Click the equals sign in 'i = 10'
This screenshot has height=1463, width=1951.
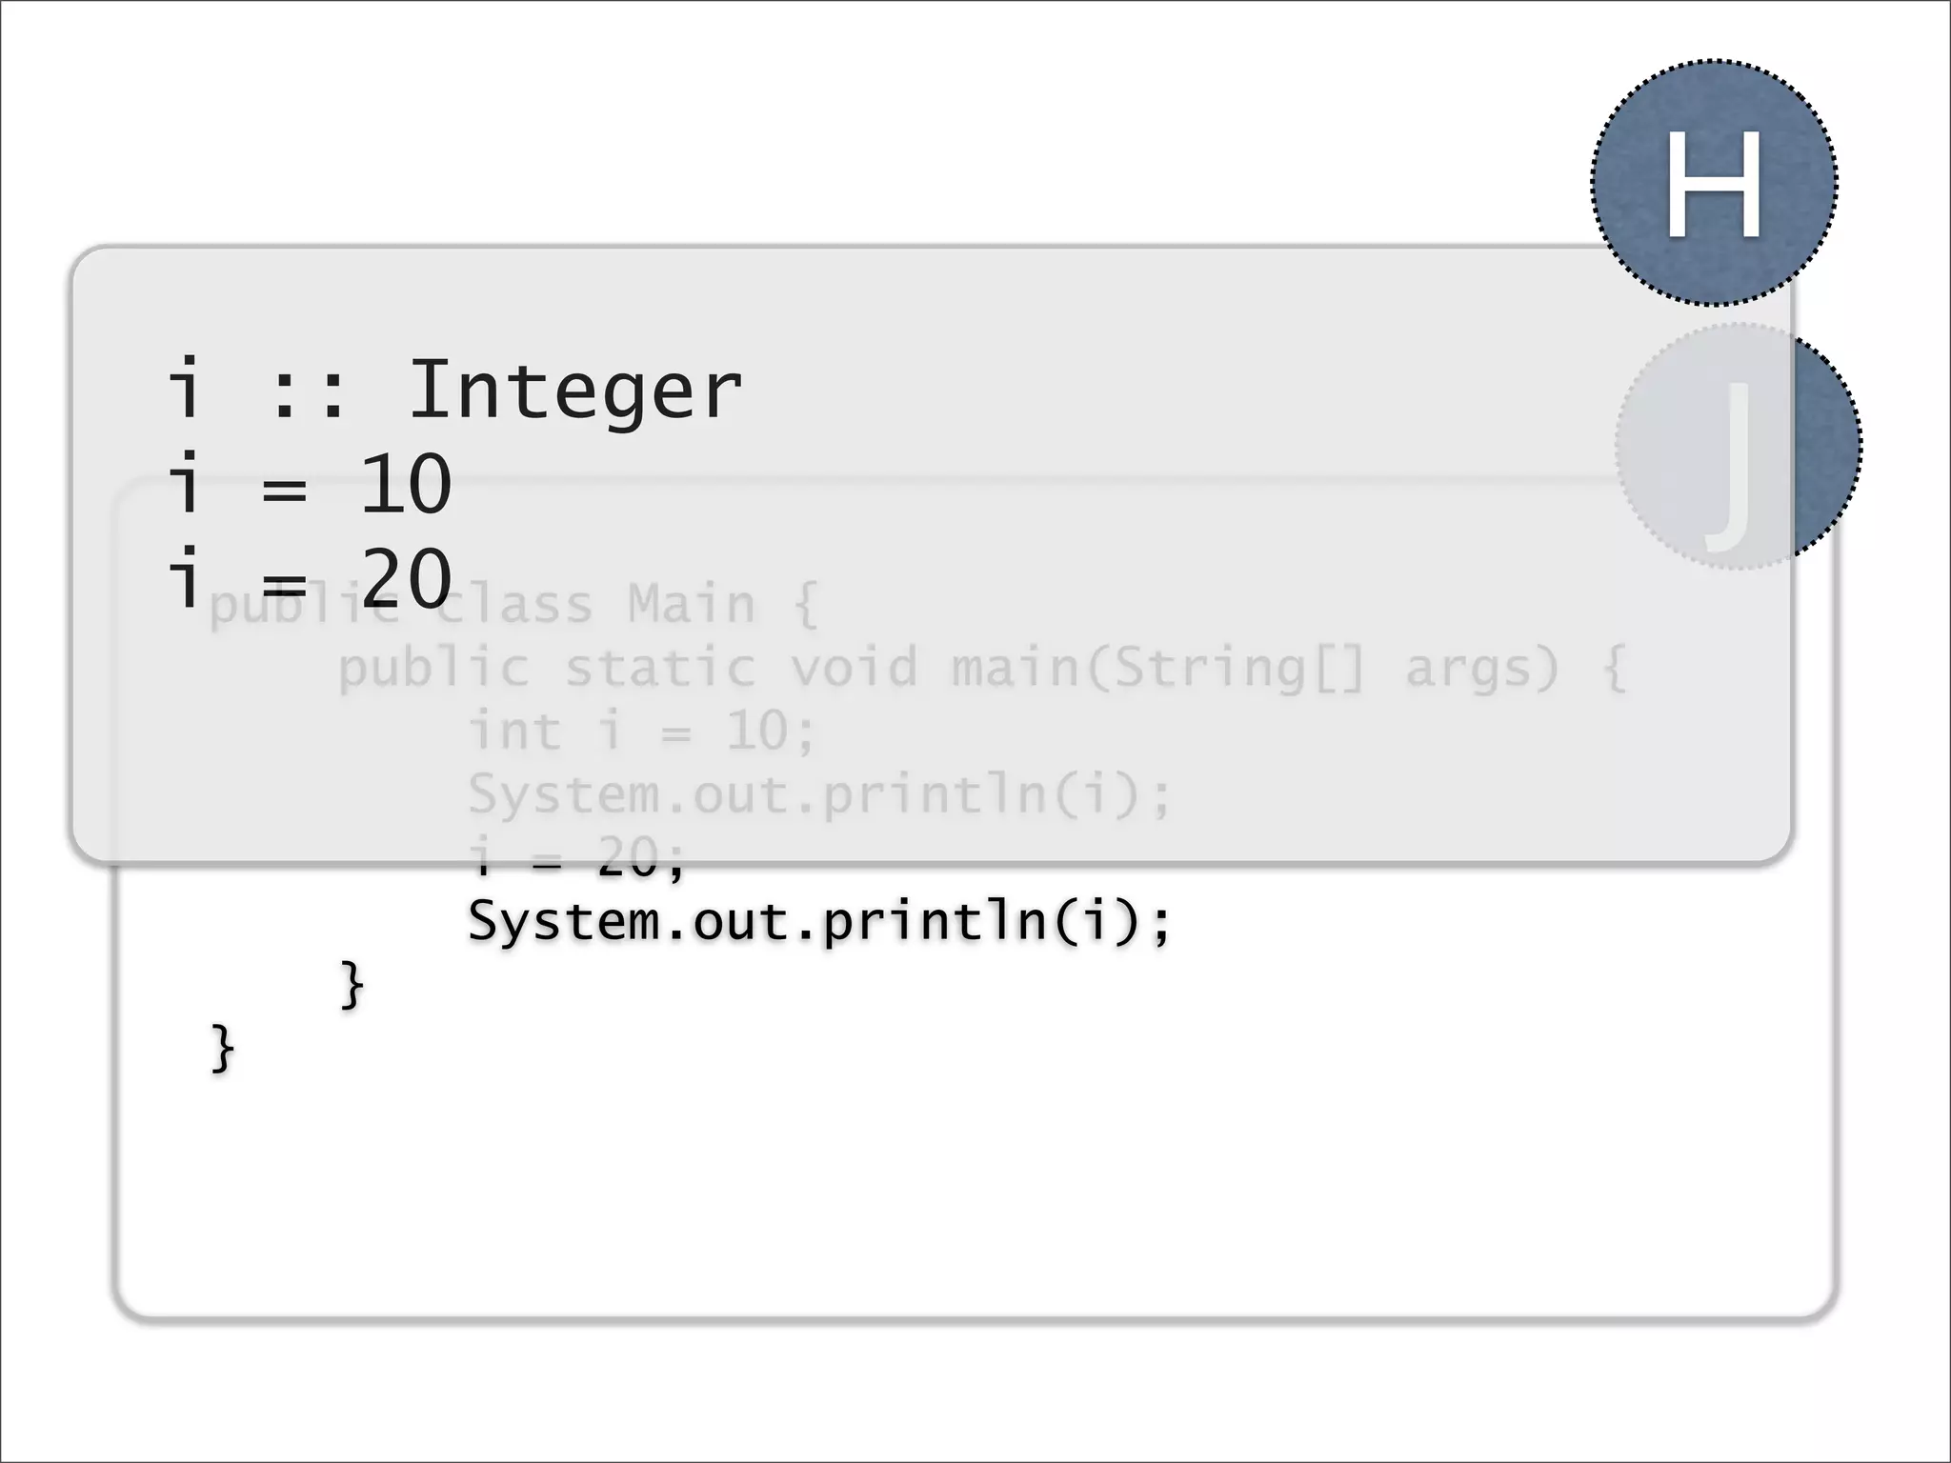284,491
